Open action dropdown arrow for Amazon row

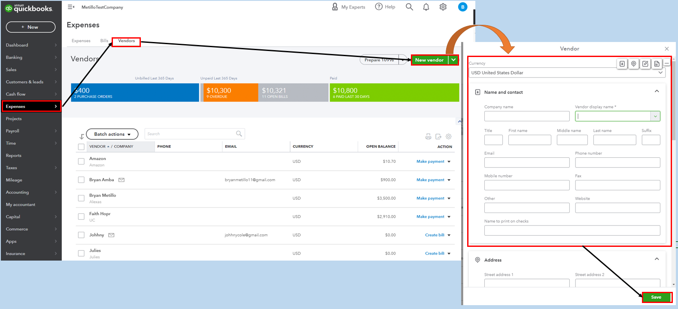point(449,162)
